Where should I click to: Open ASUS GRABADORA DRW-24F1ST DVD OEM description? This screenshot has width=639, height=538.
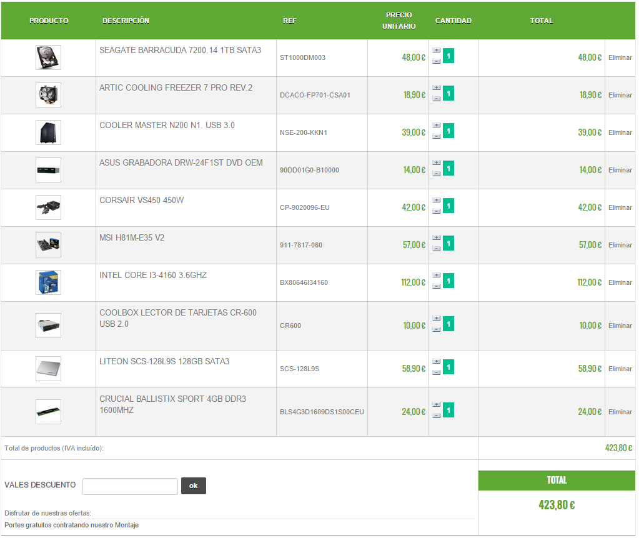(x=181, y=162)
